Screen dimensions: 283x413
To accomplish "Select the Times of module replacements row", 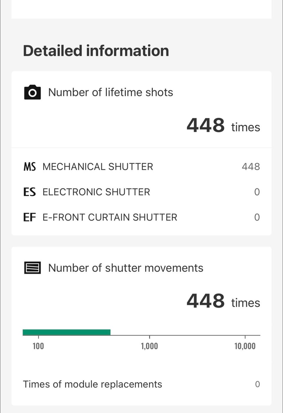I will click(93, 384).
